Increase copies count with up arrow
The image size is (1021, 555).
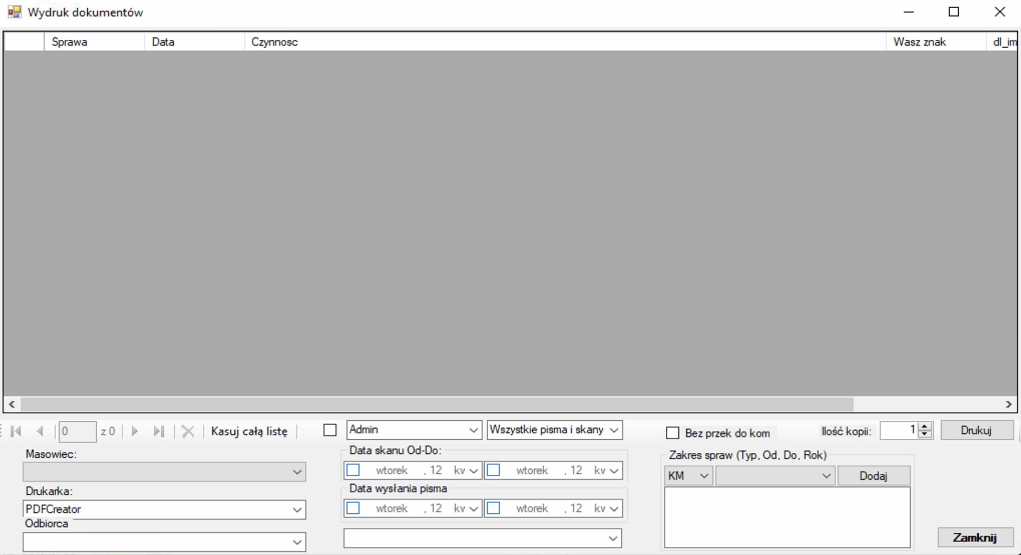(x=925, y=427)
